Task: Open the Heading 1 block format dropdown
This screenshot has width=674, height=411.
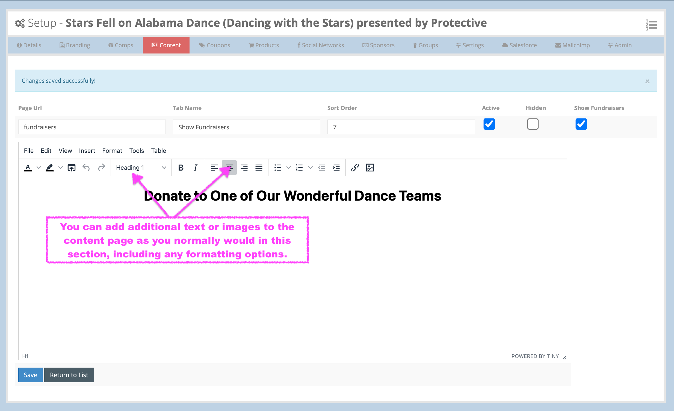Action: coord(141,168)
